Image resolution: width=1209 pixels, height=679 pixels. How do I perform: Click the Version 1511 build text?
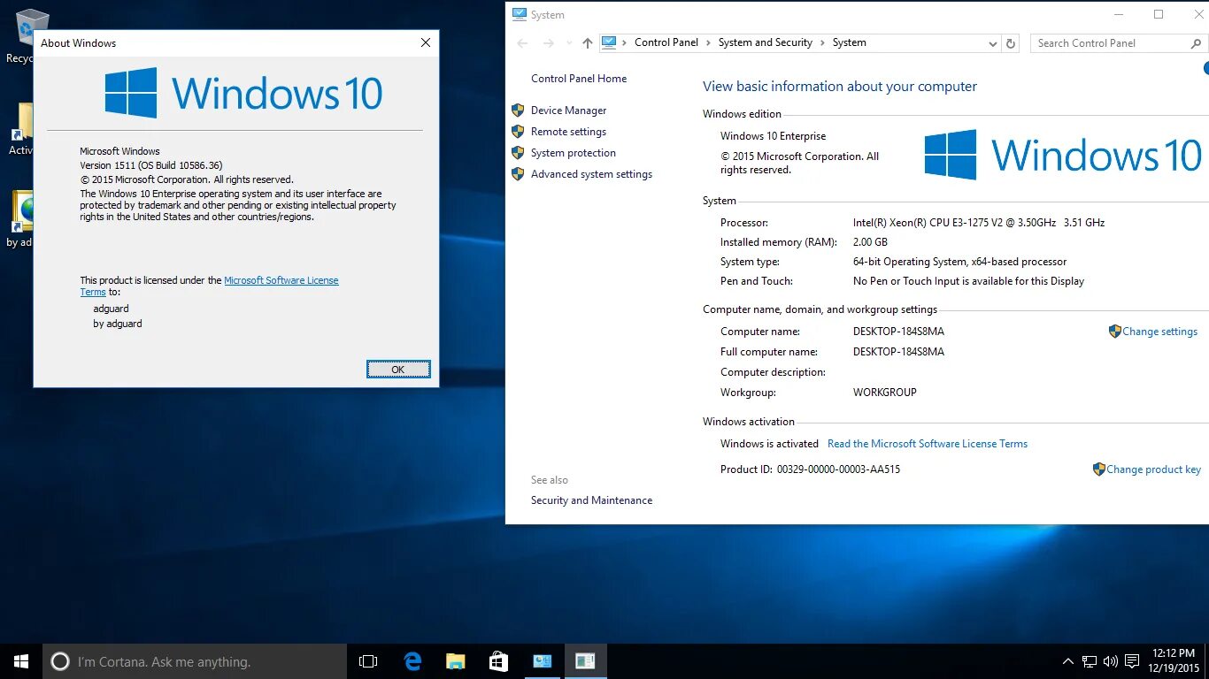[x=151, y=165]
